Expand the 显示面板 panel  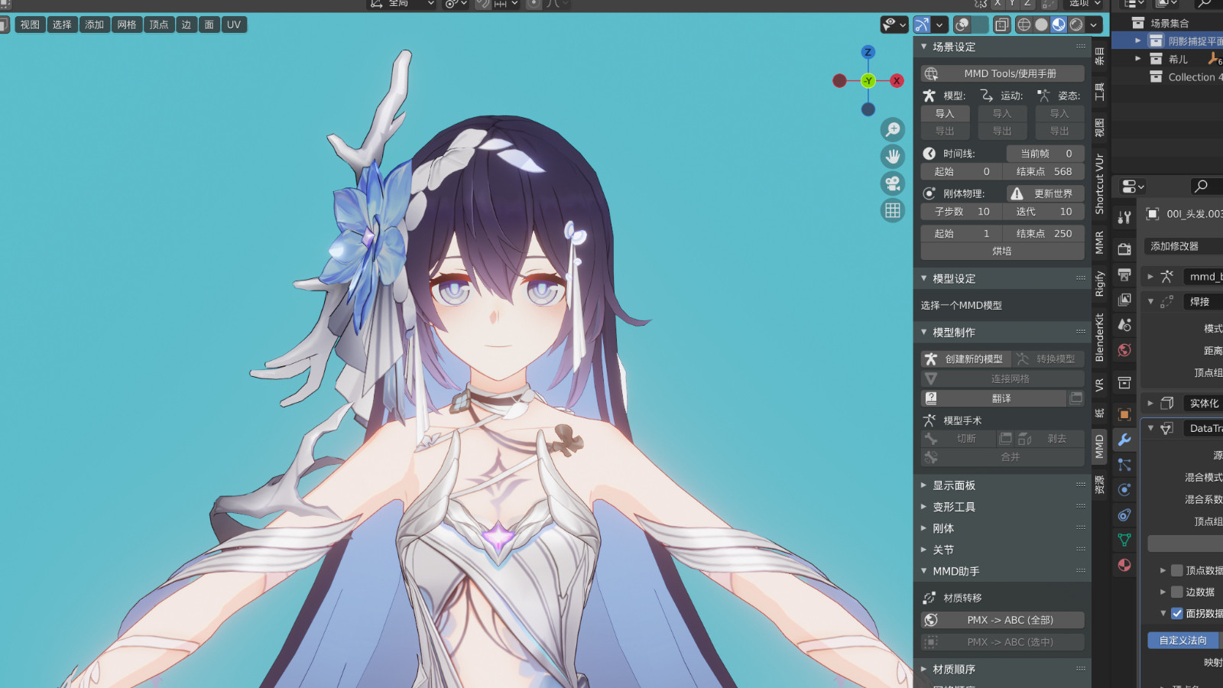954,485
